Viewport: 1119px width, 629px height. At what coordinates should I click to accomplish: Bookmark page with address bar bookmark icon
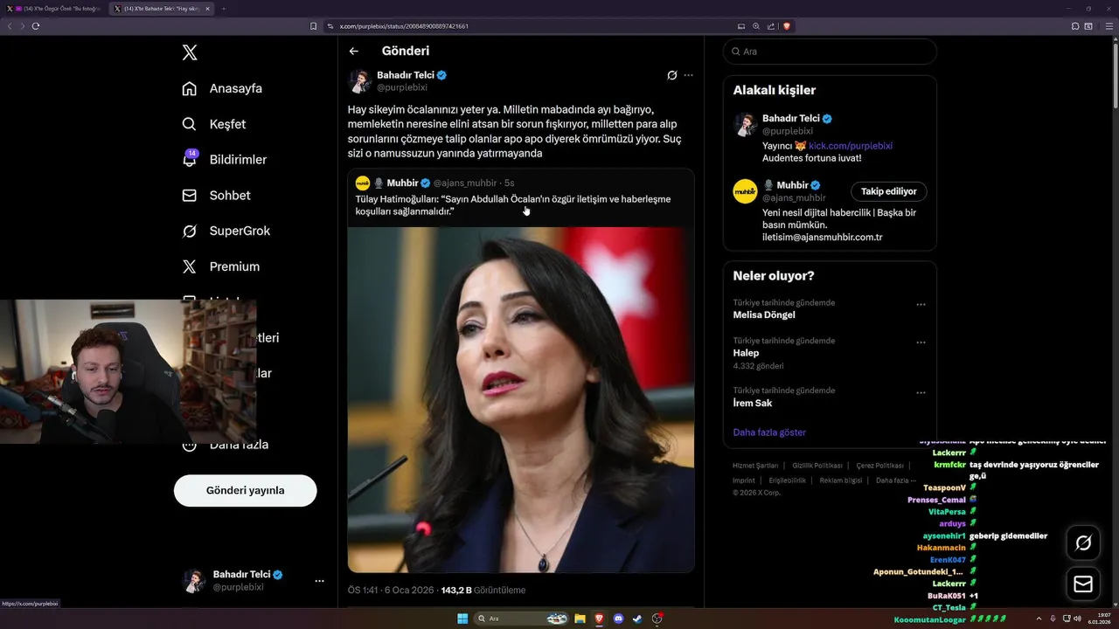pyautogui.click(x=314, y=26)
